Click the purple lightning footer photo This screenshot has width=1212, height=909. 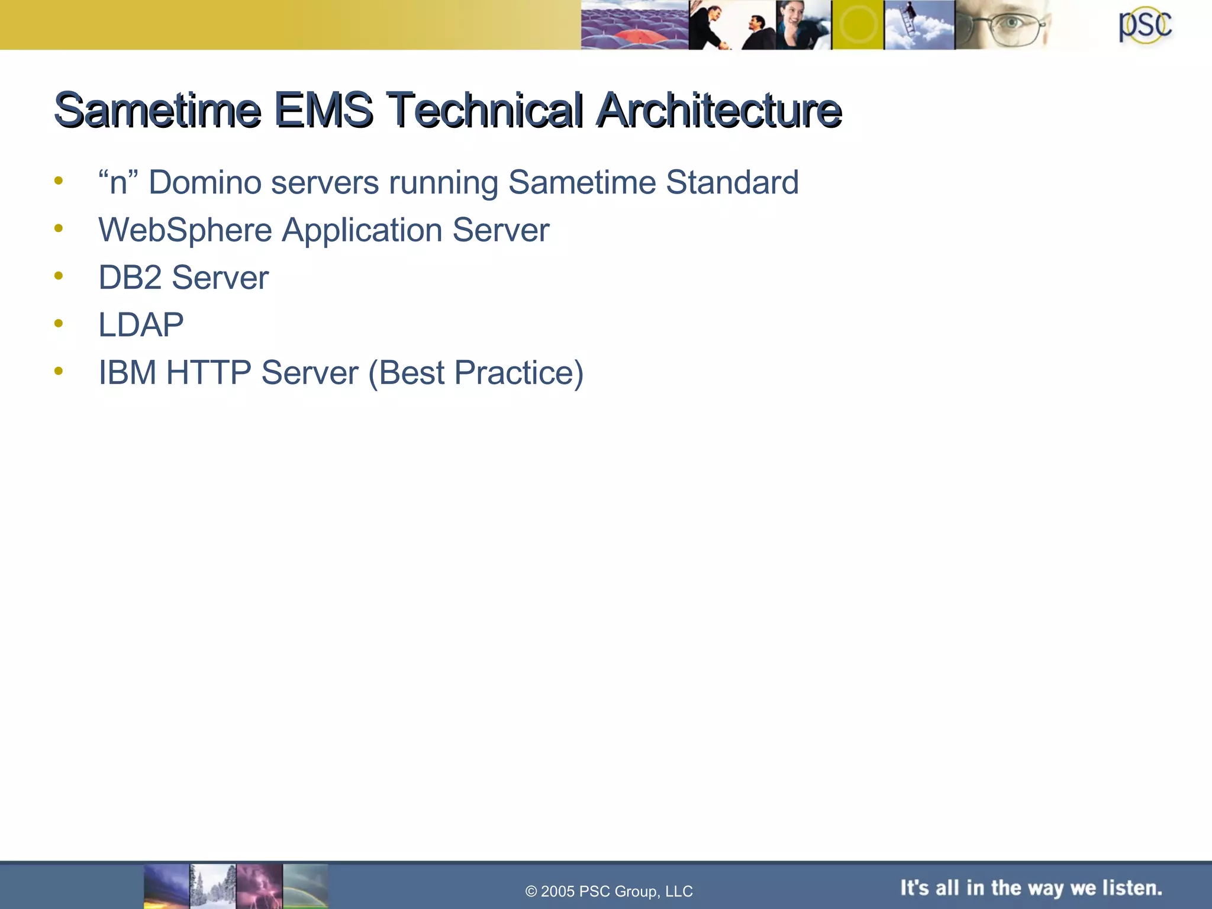pyautogui.click(x=259, y=886)
